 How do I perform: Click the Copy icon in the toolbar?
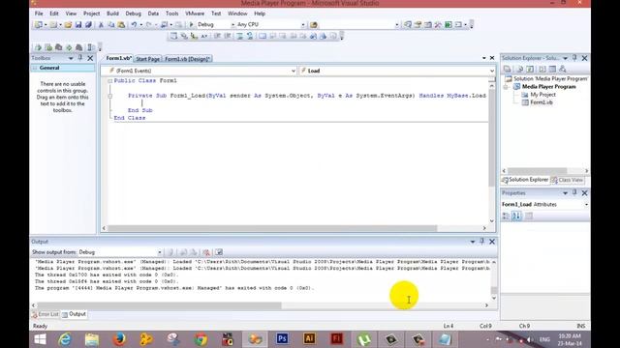(x=111, y=25)
